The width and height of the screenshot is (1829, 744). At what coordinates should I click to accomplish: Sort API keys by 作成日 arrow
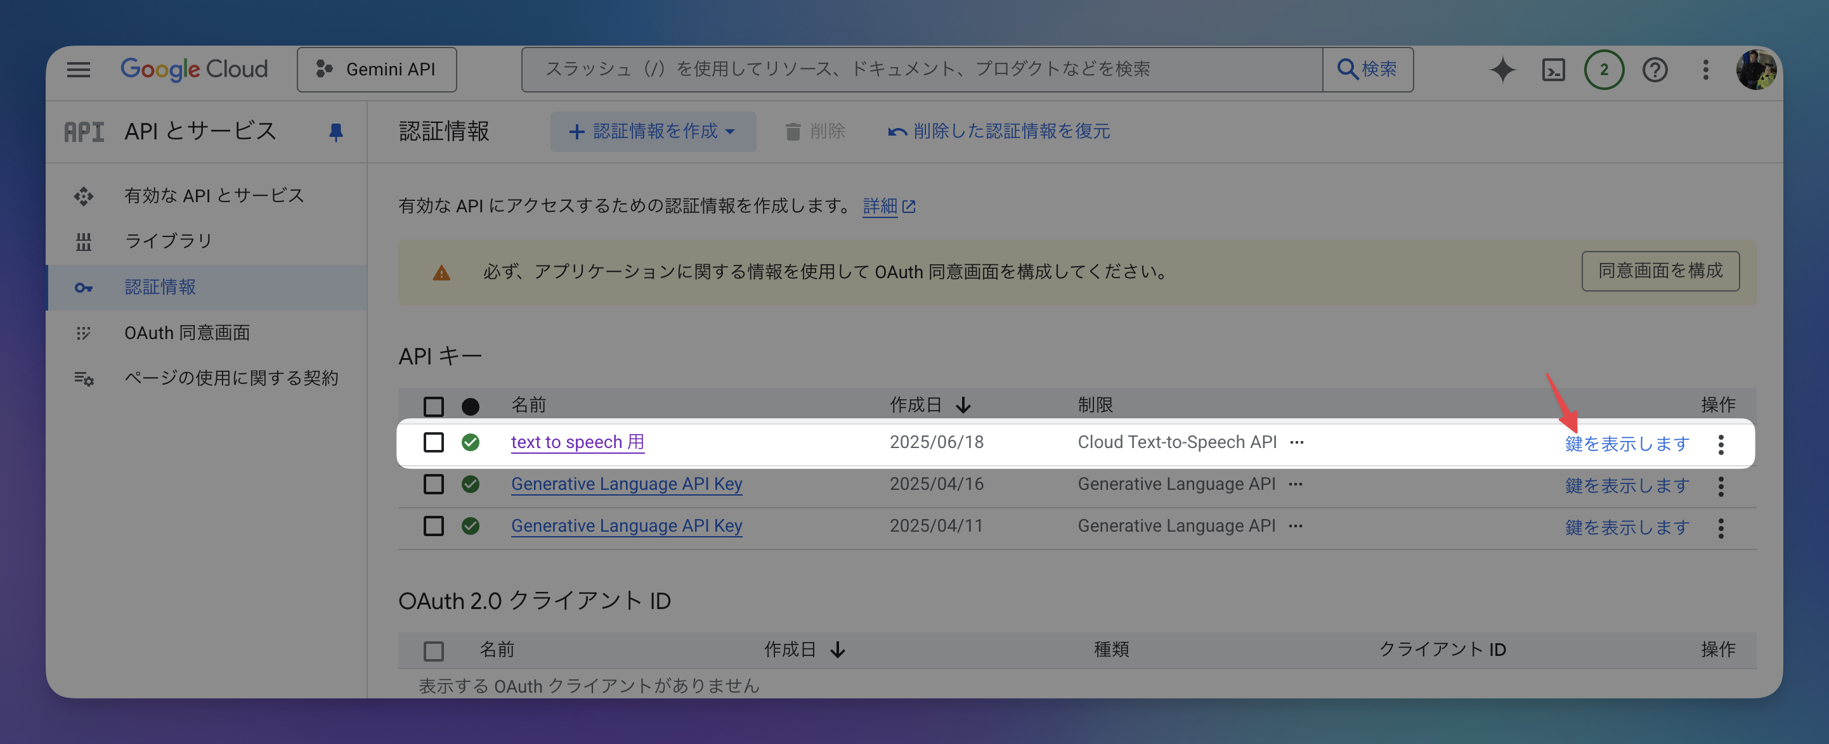click(963, 406)
